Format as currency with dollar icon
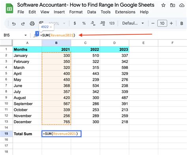The image size is (187, 155). (75, 23)
